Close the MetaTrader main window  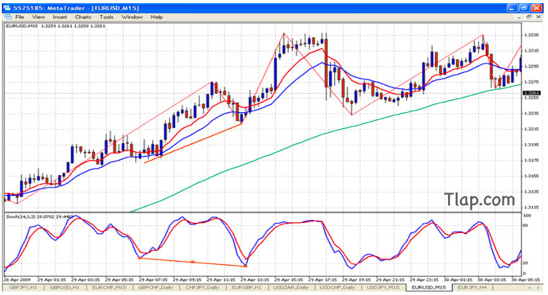(537, 8)
